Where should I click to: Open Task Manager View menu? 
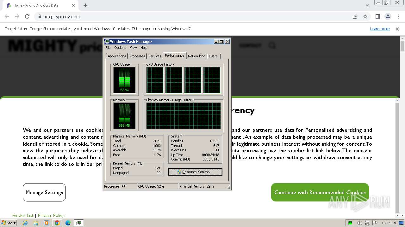pyautogui.click(x=133, y=48)
